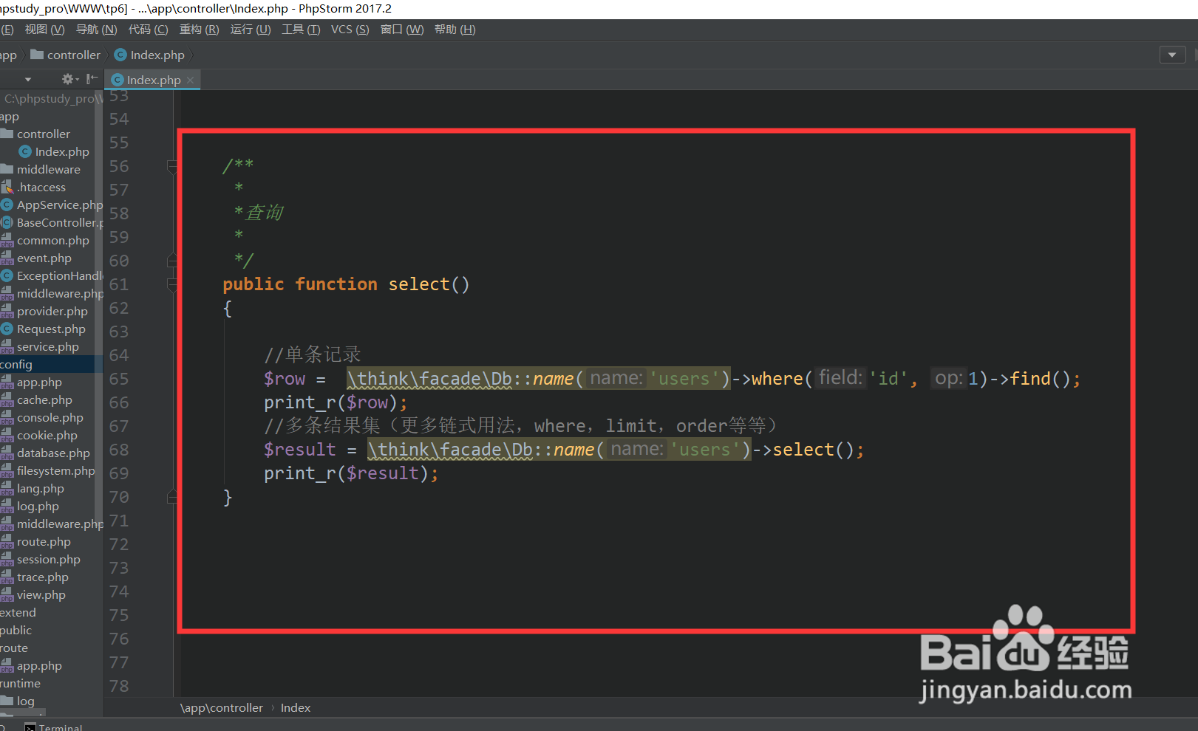Click the Request.php class icon

tap(7, 329)
